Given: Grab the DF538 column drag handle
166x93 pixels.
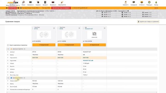Looking at the screenshot, I should (x=58, y=28).
